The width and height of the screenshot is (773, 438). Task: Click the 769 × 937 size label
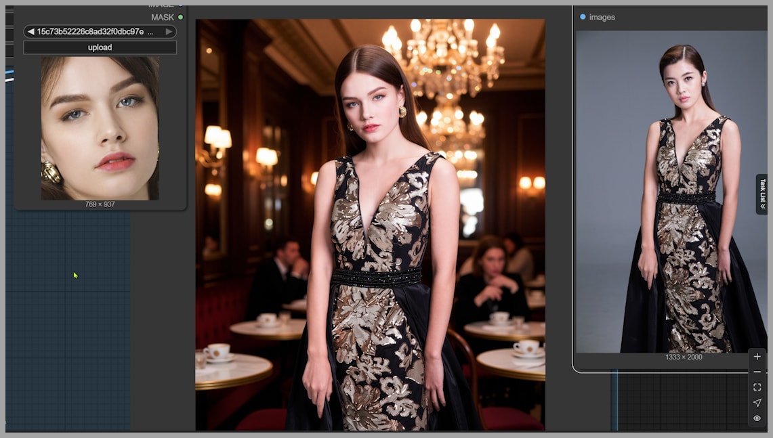coord(100,204)
